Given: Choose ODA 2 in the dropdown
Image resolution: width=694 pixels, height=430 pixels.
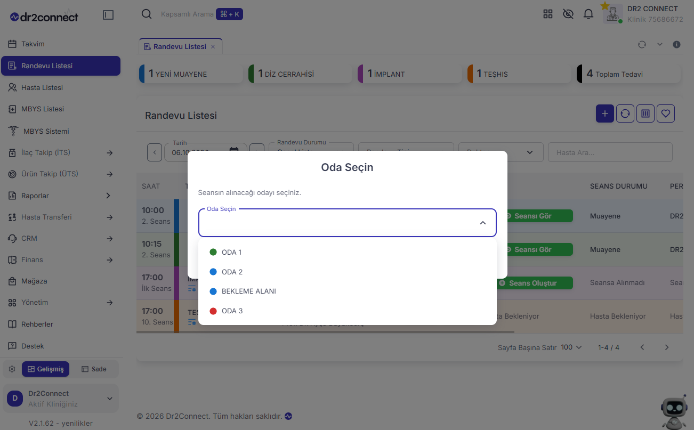Looking at the screenshot, I should [347, 272].
